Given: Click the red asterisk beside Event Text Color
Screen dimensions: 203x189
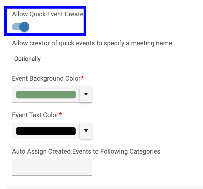Looking at the screenshot, I should pos(60,114).
